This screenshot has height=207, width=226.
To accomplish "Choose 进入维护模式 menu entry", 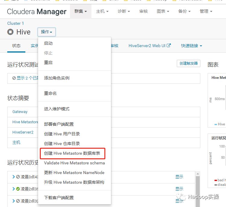I will click(x=74, y=109).
